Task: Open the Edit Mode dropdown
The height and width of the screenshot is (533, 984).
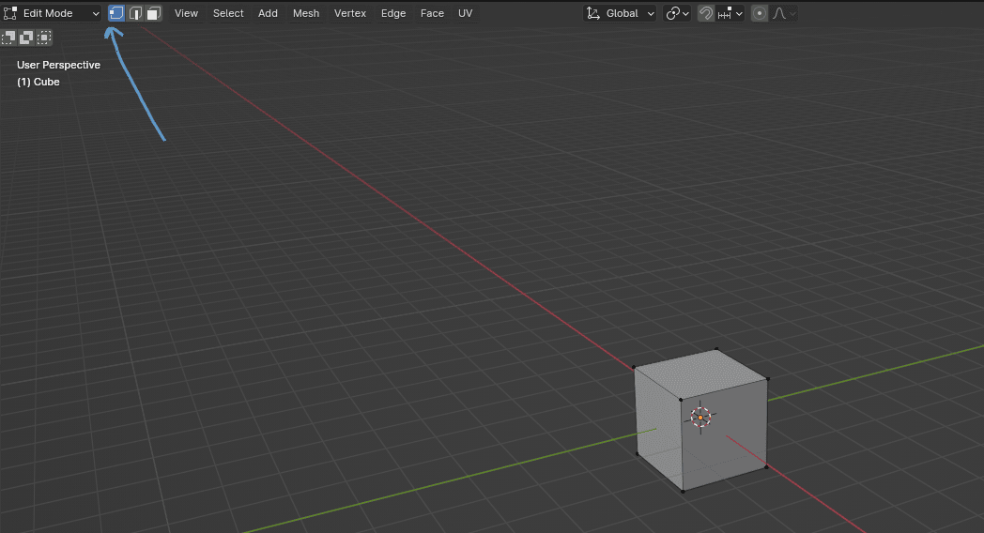Action: click(x=53, y=13)
